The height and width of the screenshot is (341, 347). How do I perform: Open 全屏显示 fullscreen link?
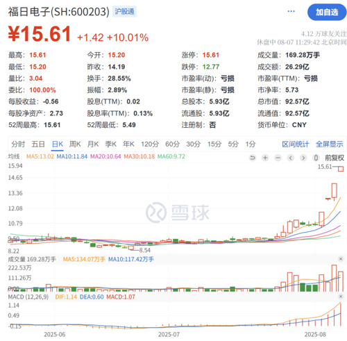(330, 144)
